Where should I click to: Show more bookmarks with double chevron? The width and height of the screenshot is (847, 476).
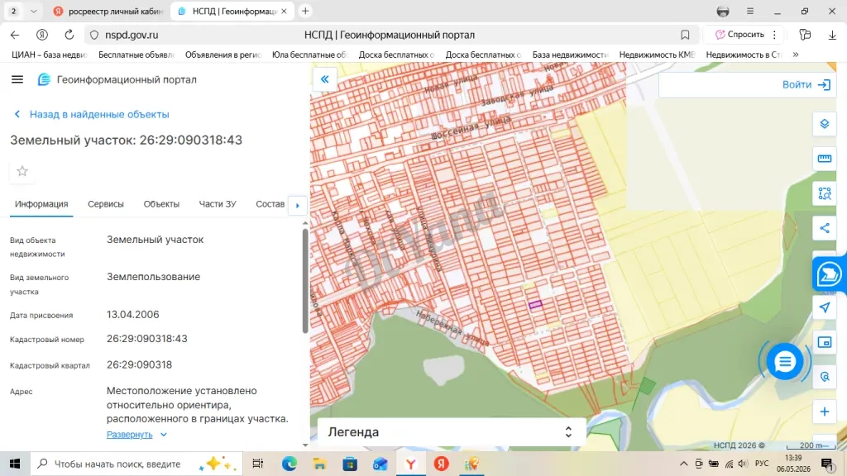pos(796,55)
